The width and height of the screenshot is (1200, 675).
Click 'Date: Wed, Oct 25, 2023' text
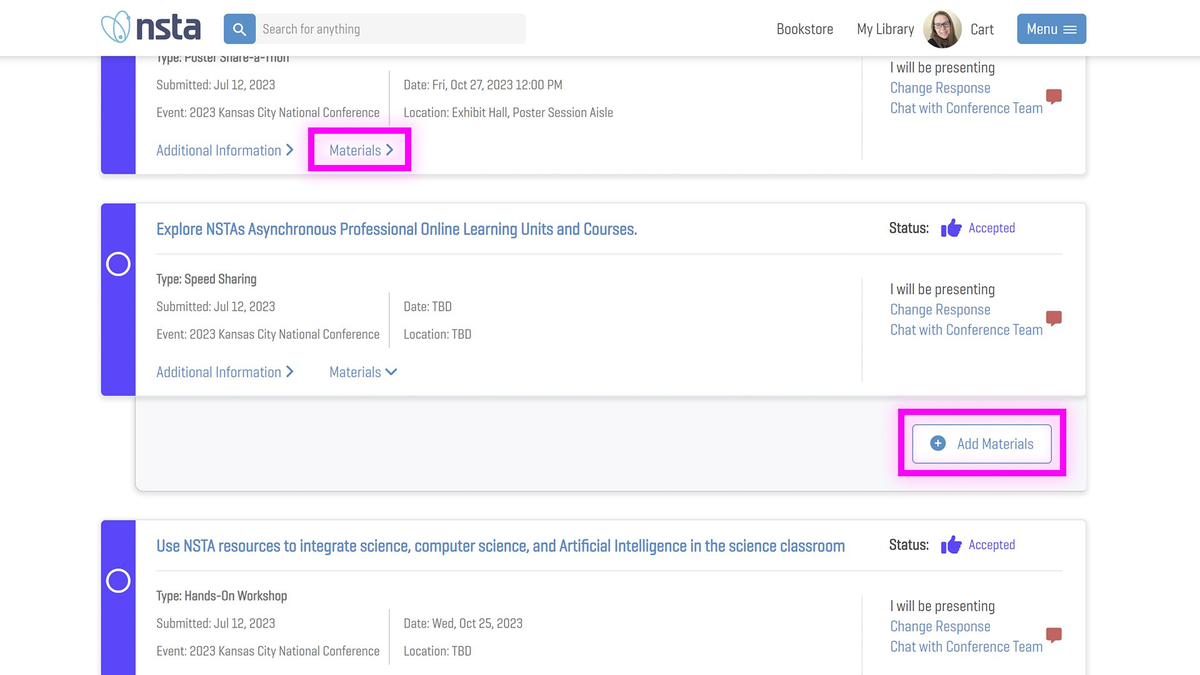point(462,624)
